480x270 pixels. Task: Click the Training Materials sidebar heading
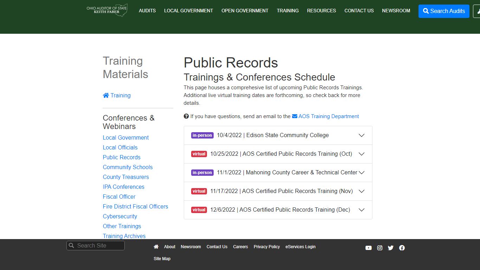[125, 67]
